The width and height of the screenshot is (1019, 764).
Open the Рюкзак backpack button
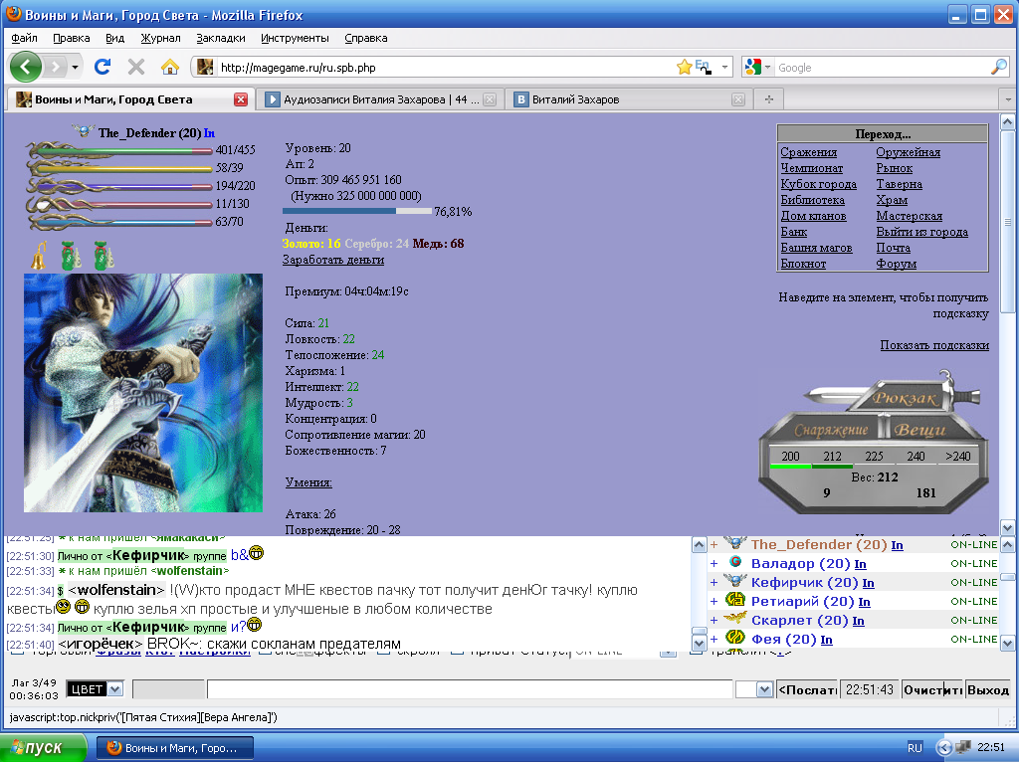click(904, 398)
